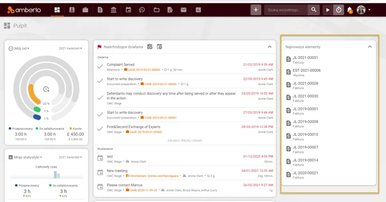Click the amberlo logo
The image size is (386, 202).
point(24,10)
